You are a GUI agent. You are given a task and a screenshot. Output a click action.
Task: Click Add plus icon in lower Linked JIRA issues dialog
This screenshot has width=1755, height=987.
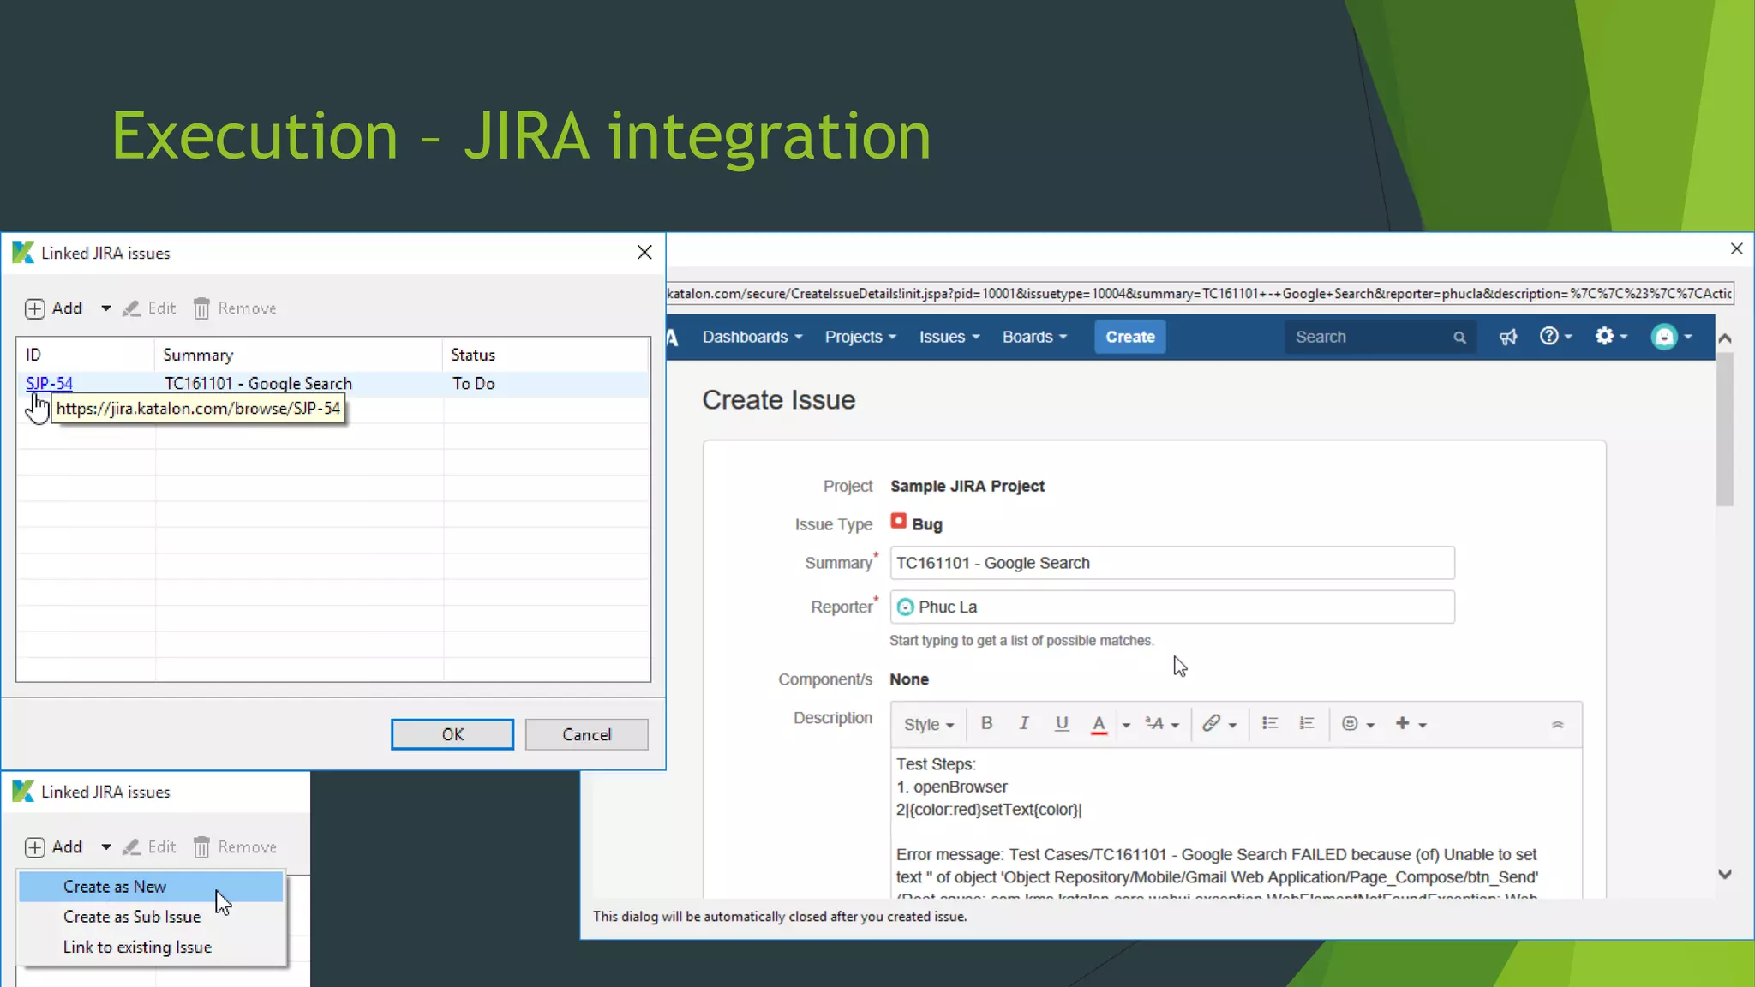(x=34, y=847)
